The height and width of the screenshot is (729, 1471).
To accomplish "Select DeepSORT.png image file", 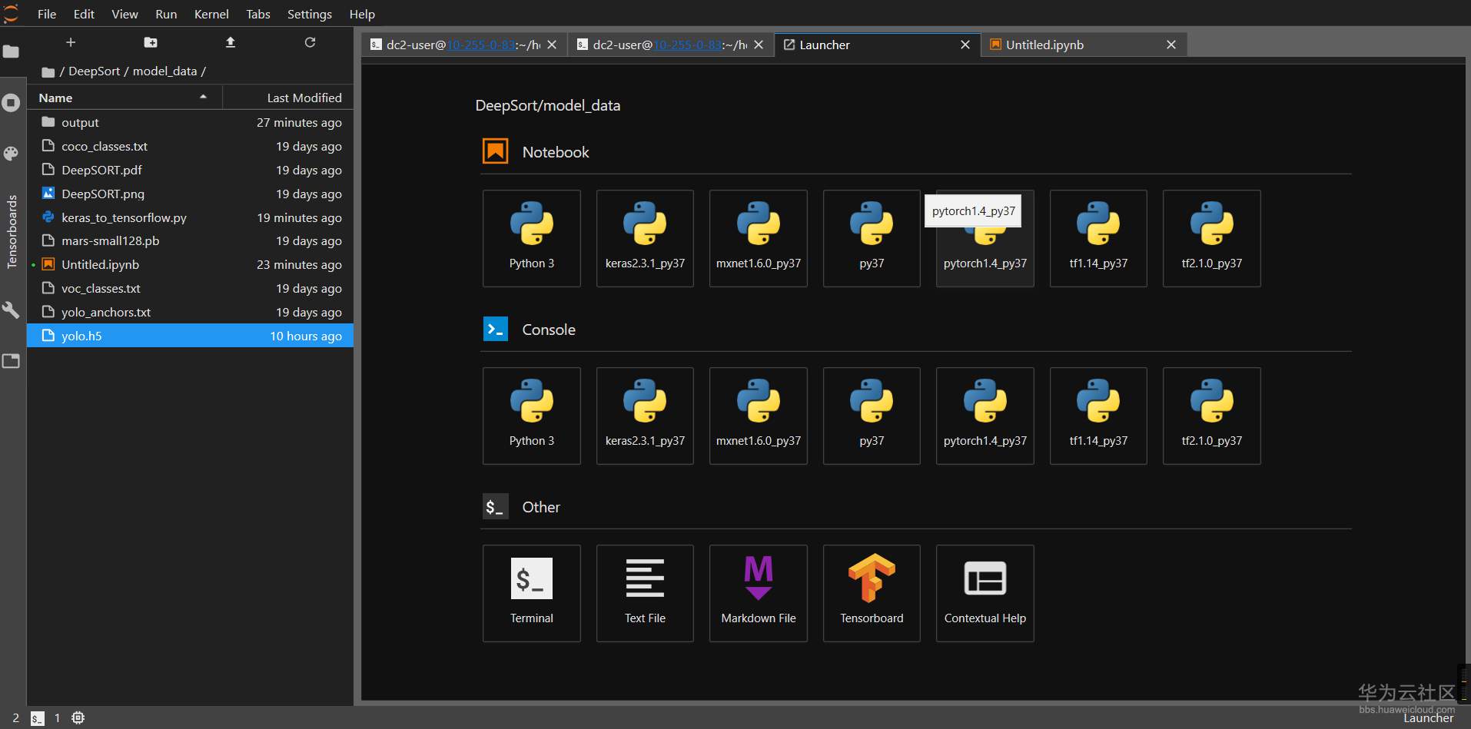I will 190,194.
